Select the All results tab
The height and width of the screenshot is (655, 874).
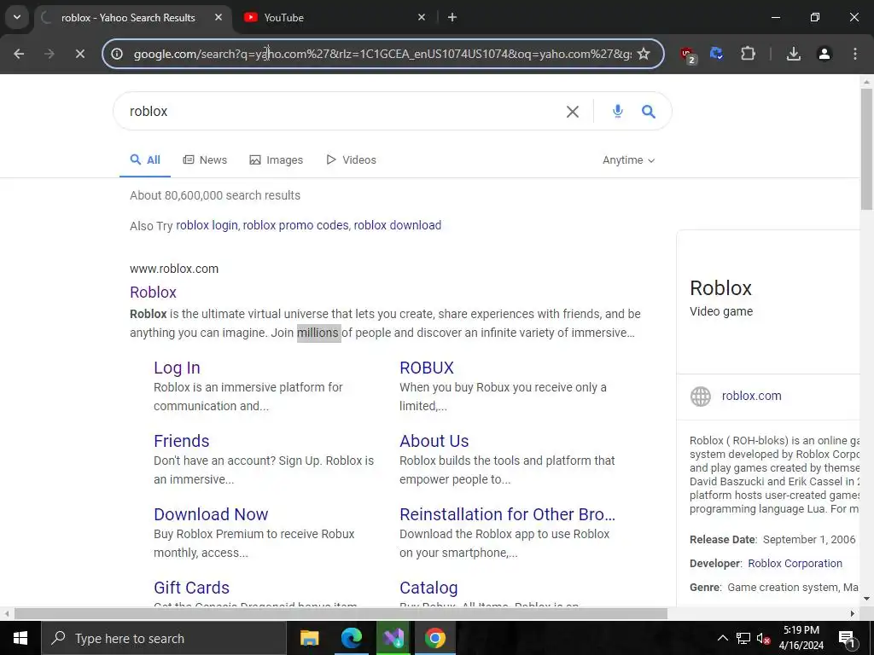click(x=145, y=160)
